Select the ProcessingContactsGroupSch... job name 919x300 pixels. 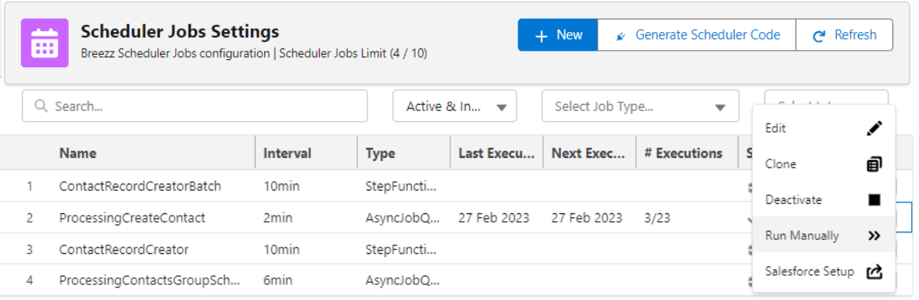click(x=149, y=280)
